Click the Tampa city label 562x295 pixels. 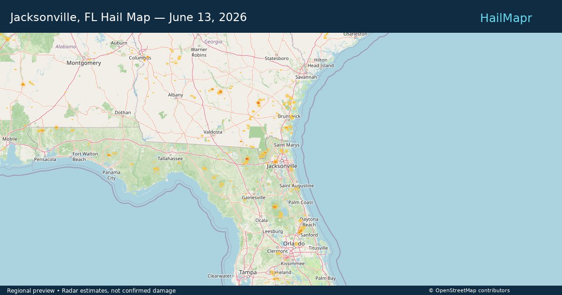point(248,273)
